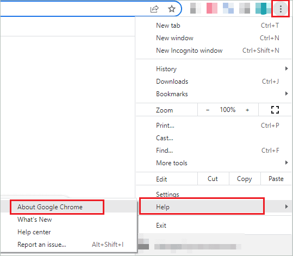
Task: Open the Help submenu
Action: coord(214,207)
